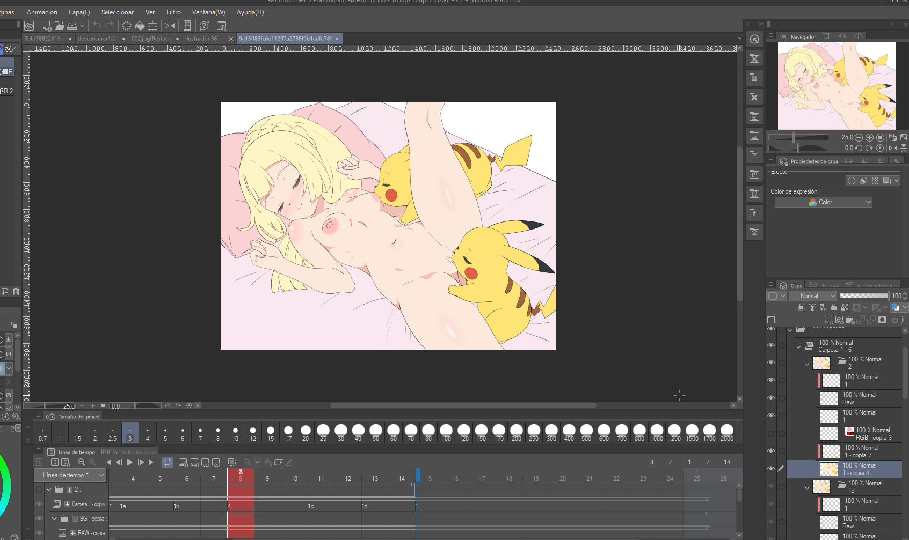Click the save icon in toolbar

point(72,26)
